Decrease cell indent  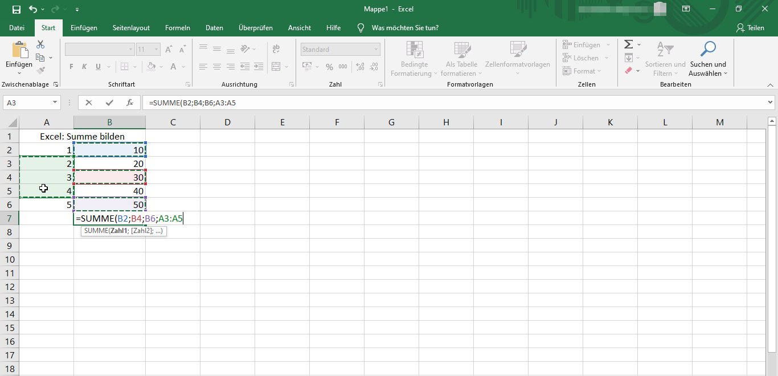pyautogui.click(x=245, y=67)
